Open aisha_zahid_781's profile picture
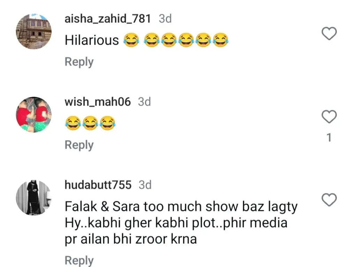357x267 pixels. [34, 31]
